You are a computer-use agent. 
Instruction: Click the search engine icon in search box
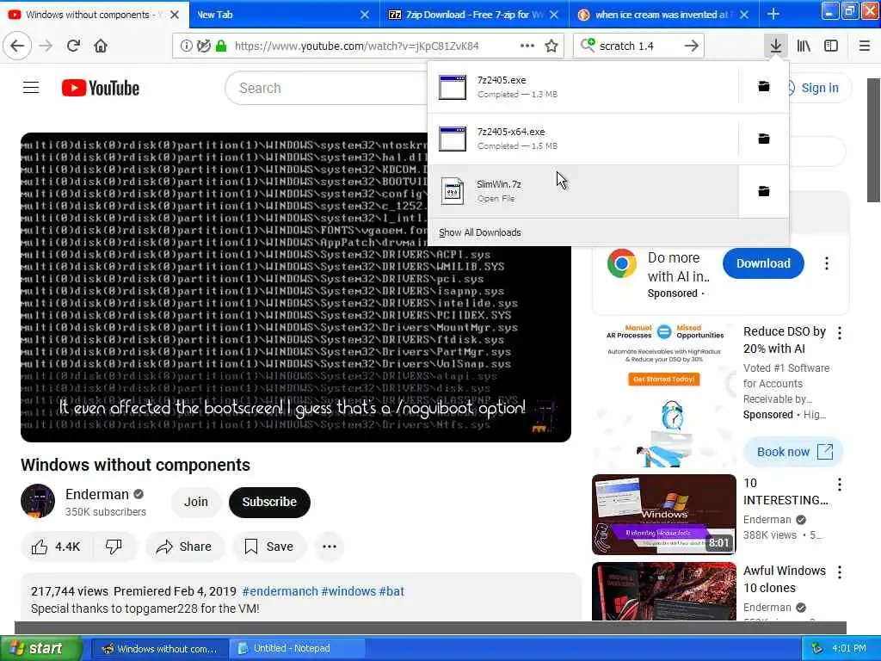pos(588,45)
